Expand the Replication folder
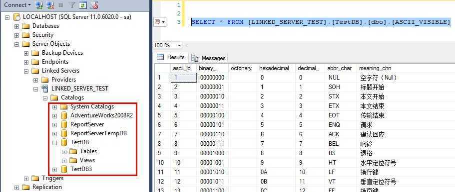Viewport: 455px width, 192px height. click(x=16, y=188)
